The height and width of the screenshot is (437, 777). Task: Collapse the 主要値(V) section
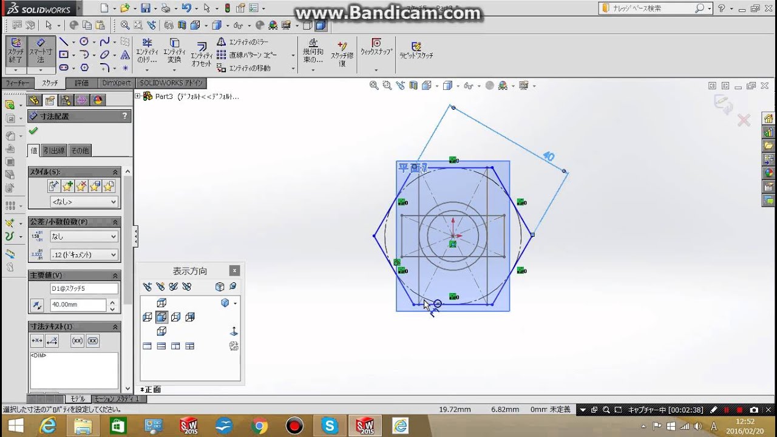pyautogui.click(x=115, y=276)
